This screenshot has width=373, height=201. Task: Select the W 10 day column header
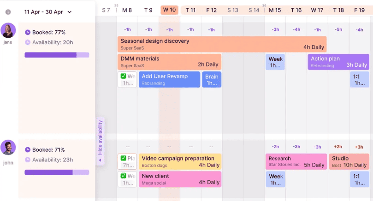coord(169,10)
